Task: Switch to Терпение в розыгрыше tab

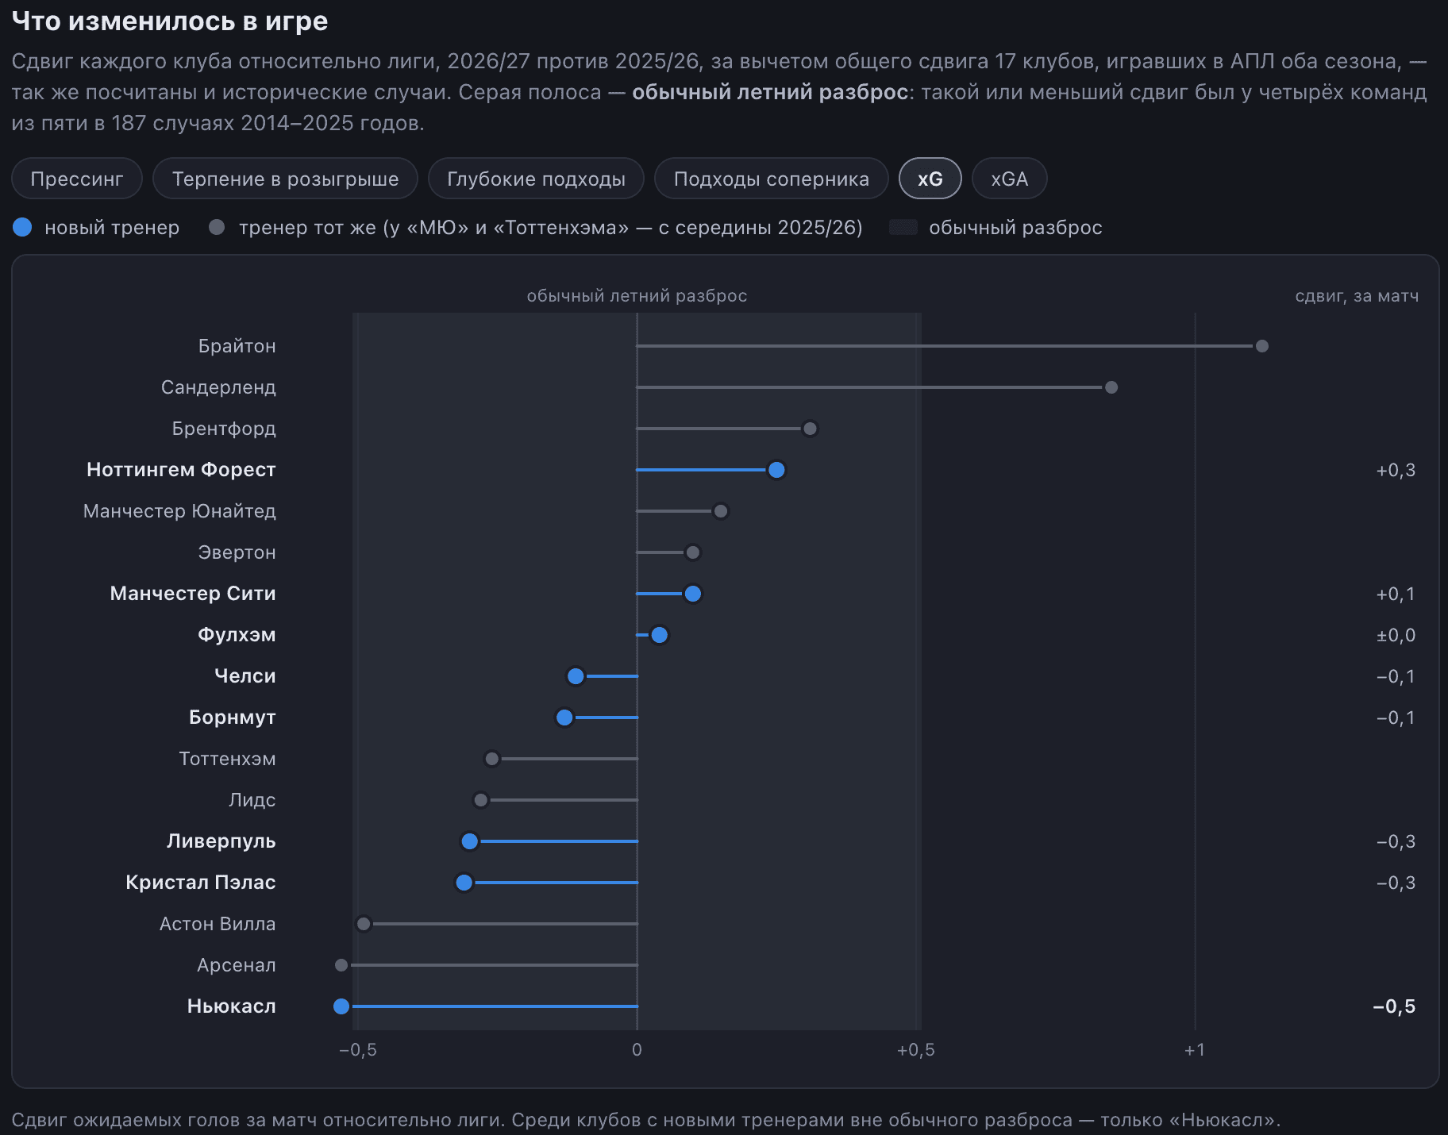Action: (285, 179)
